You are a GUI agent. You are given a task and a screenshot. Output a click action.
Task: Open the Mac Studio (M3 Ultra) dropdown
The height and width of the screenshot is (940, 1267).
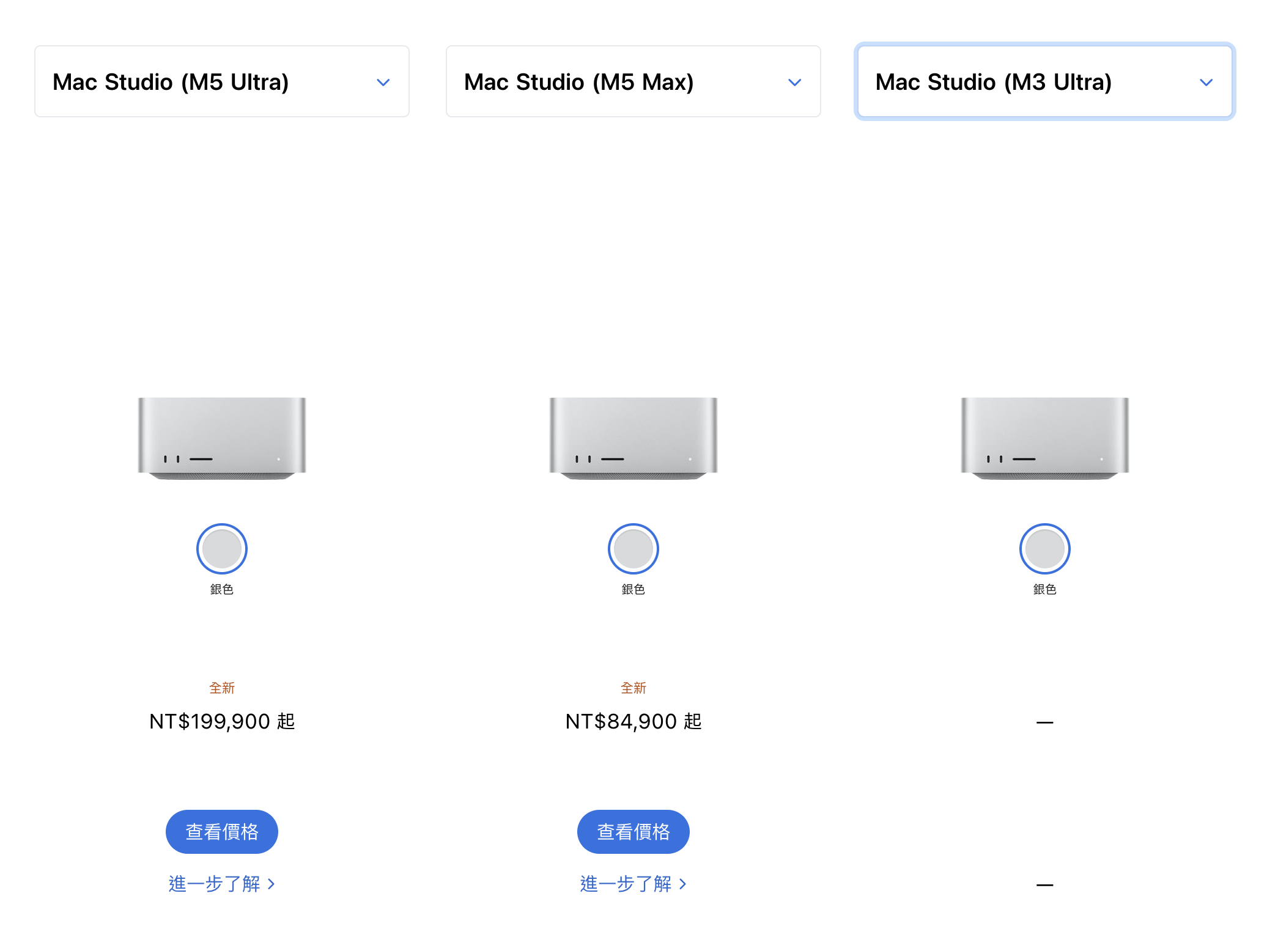(x=1045, y=81)
